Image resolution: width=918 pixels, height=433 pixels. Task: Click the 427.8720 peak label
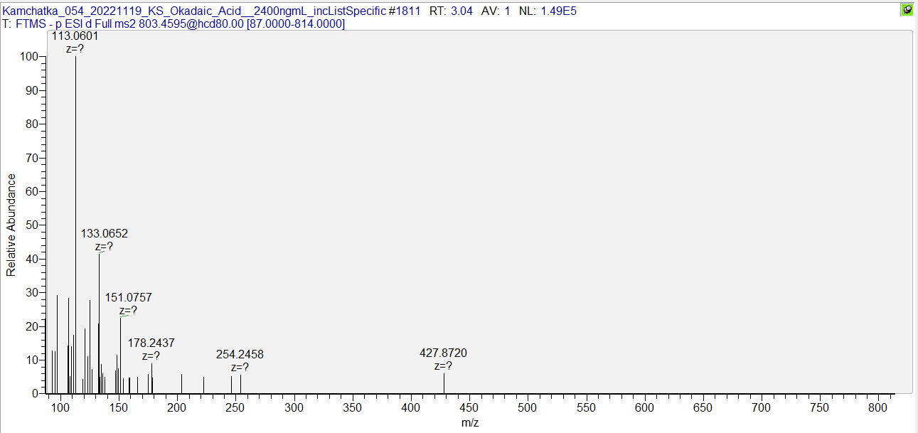click(x=443, y=353)
